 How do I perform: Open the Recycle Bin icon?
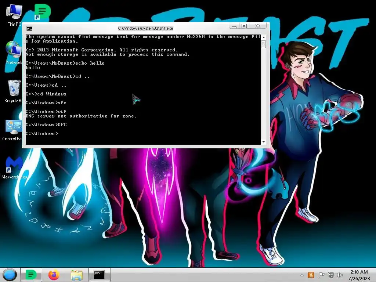(x=14, y=91)
